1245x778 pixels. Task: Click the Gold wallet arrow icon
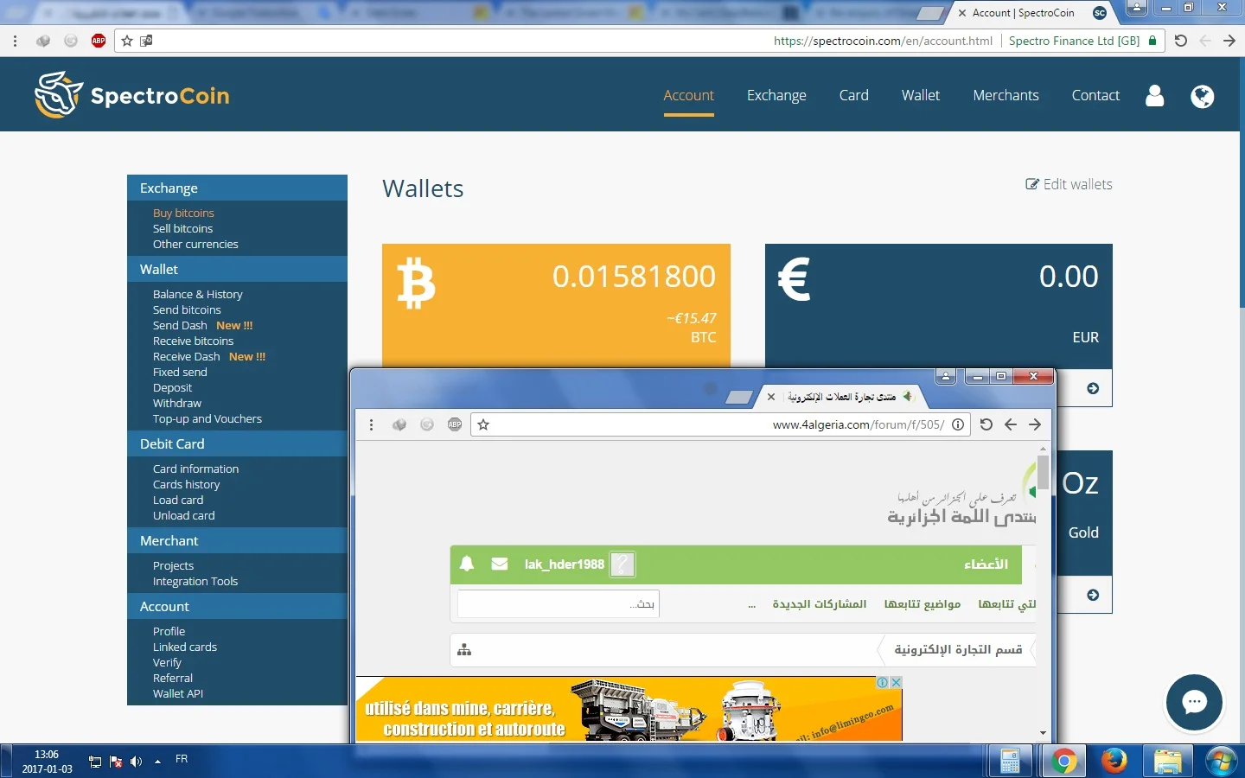1093,595
